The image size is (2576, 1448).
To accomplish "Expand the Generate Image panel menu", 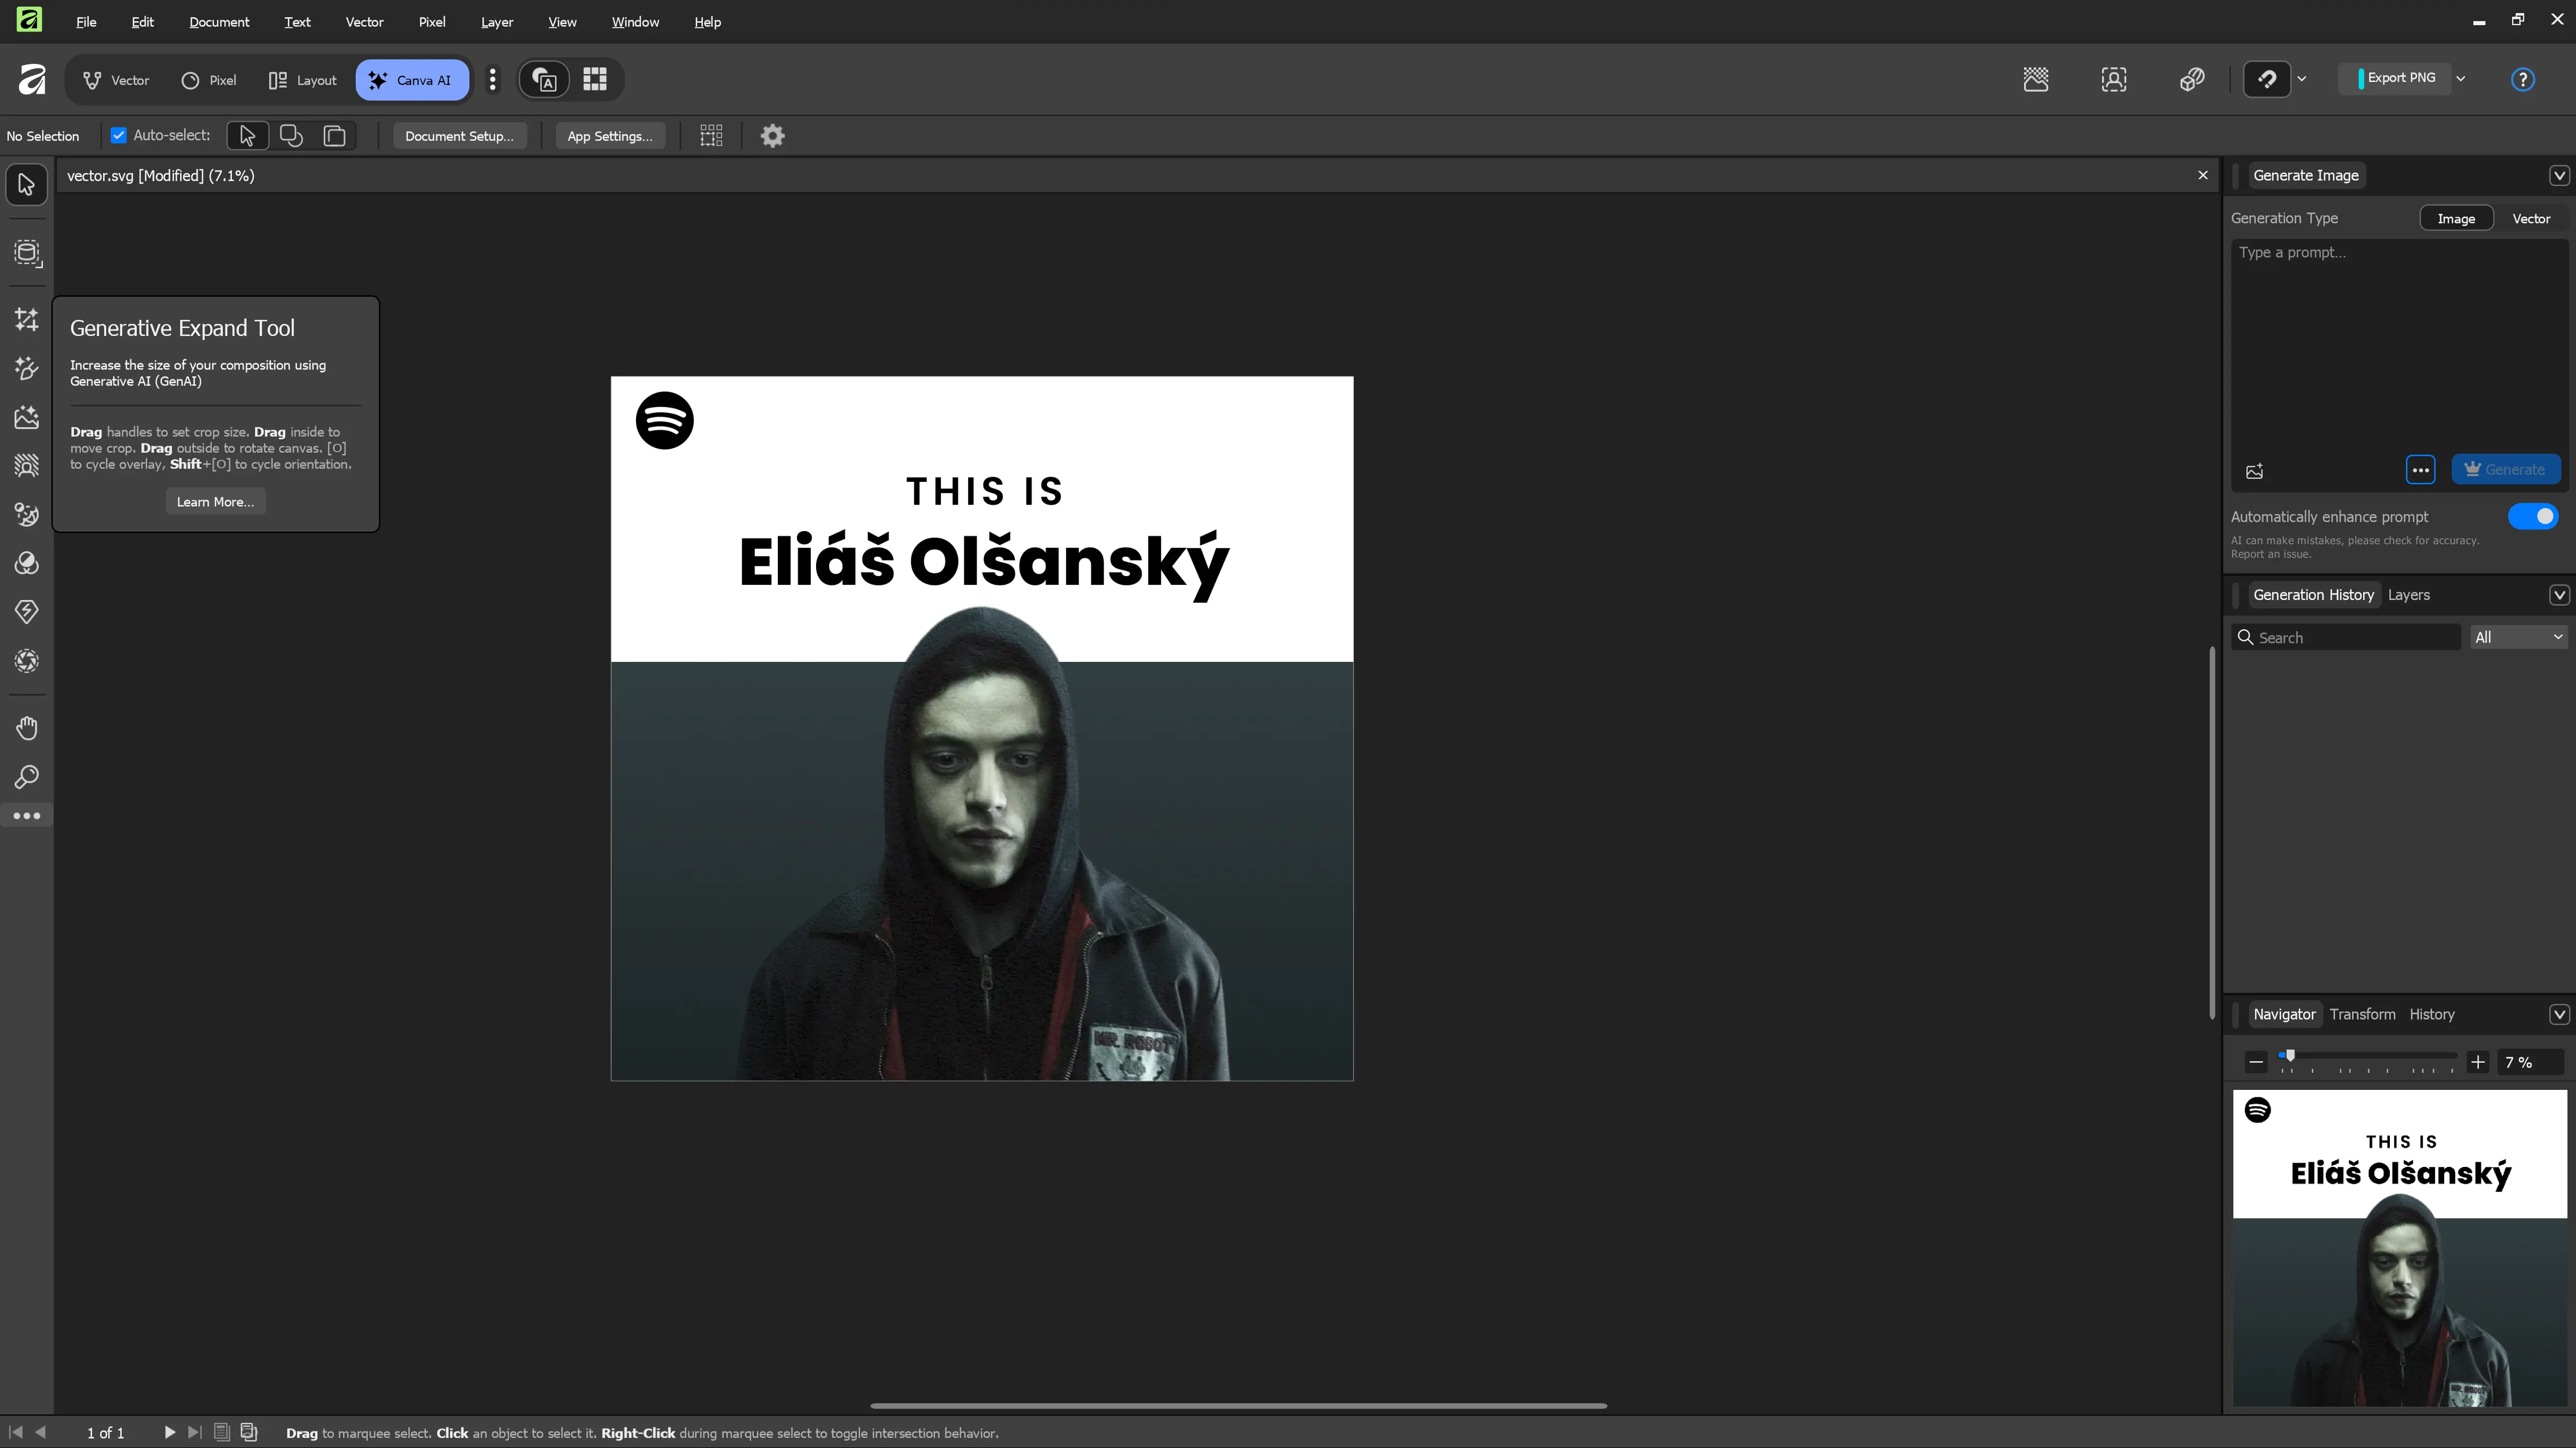I will coord(2558,175).
